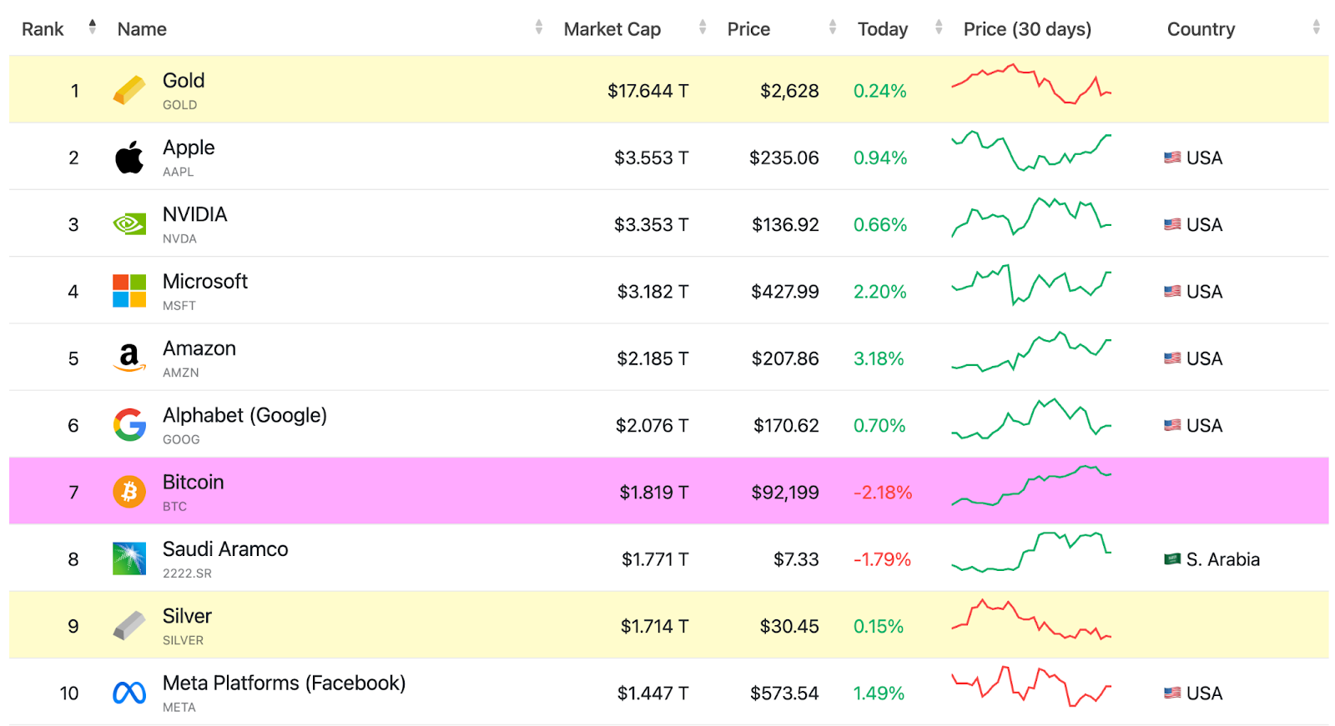The height and width of the screenshot is (726, 1335).
Task: Click the $17.644 T market cap value
Action: coord(647,91)
